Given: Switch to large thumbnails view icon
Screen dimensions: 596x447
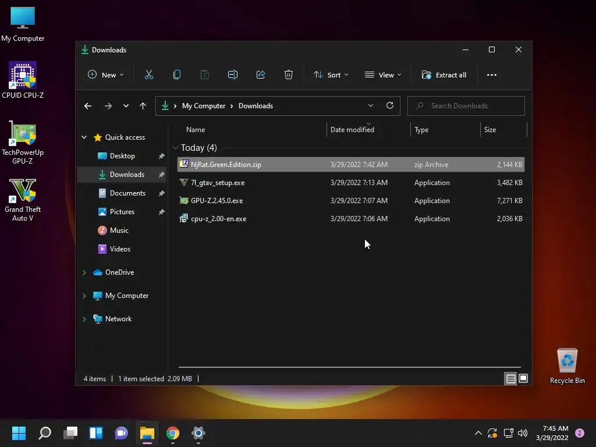Looking at the screenshot, I should tap(523, 378).
